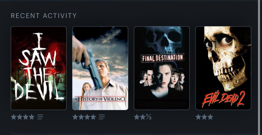Screen dimensions: 262x135
Task: Click the Final Destination title text on poster
Action: [x=163, y=58]
